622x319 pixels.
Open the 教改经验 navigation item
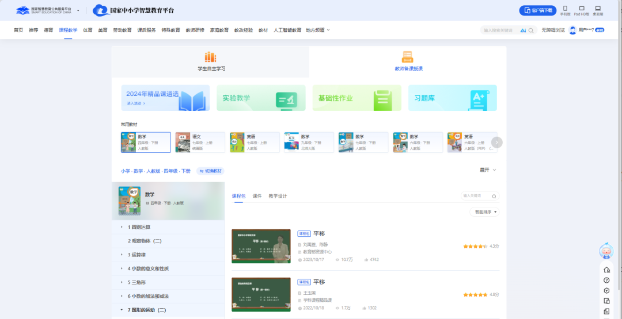pos(244,30)
